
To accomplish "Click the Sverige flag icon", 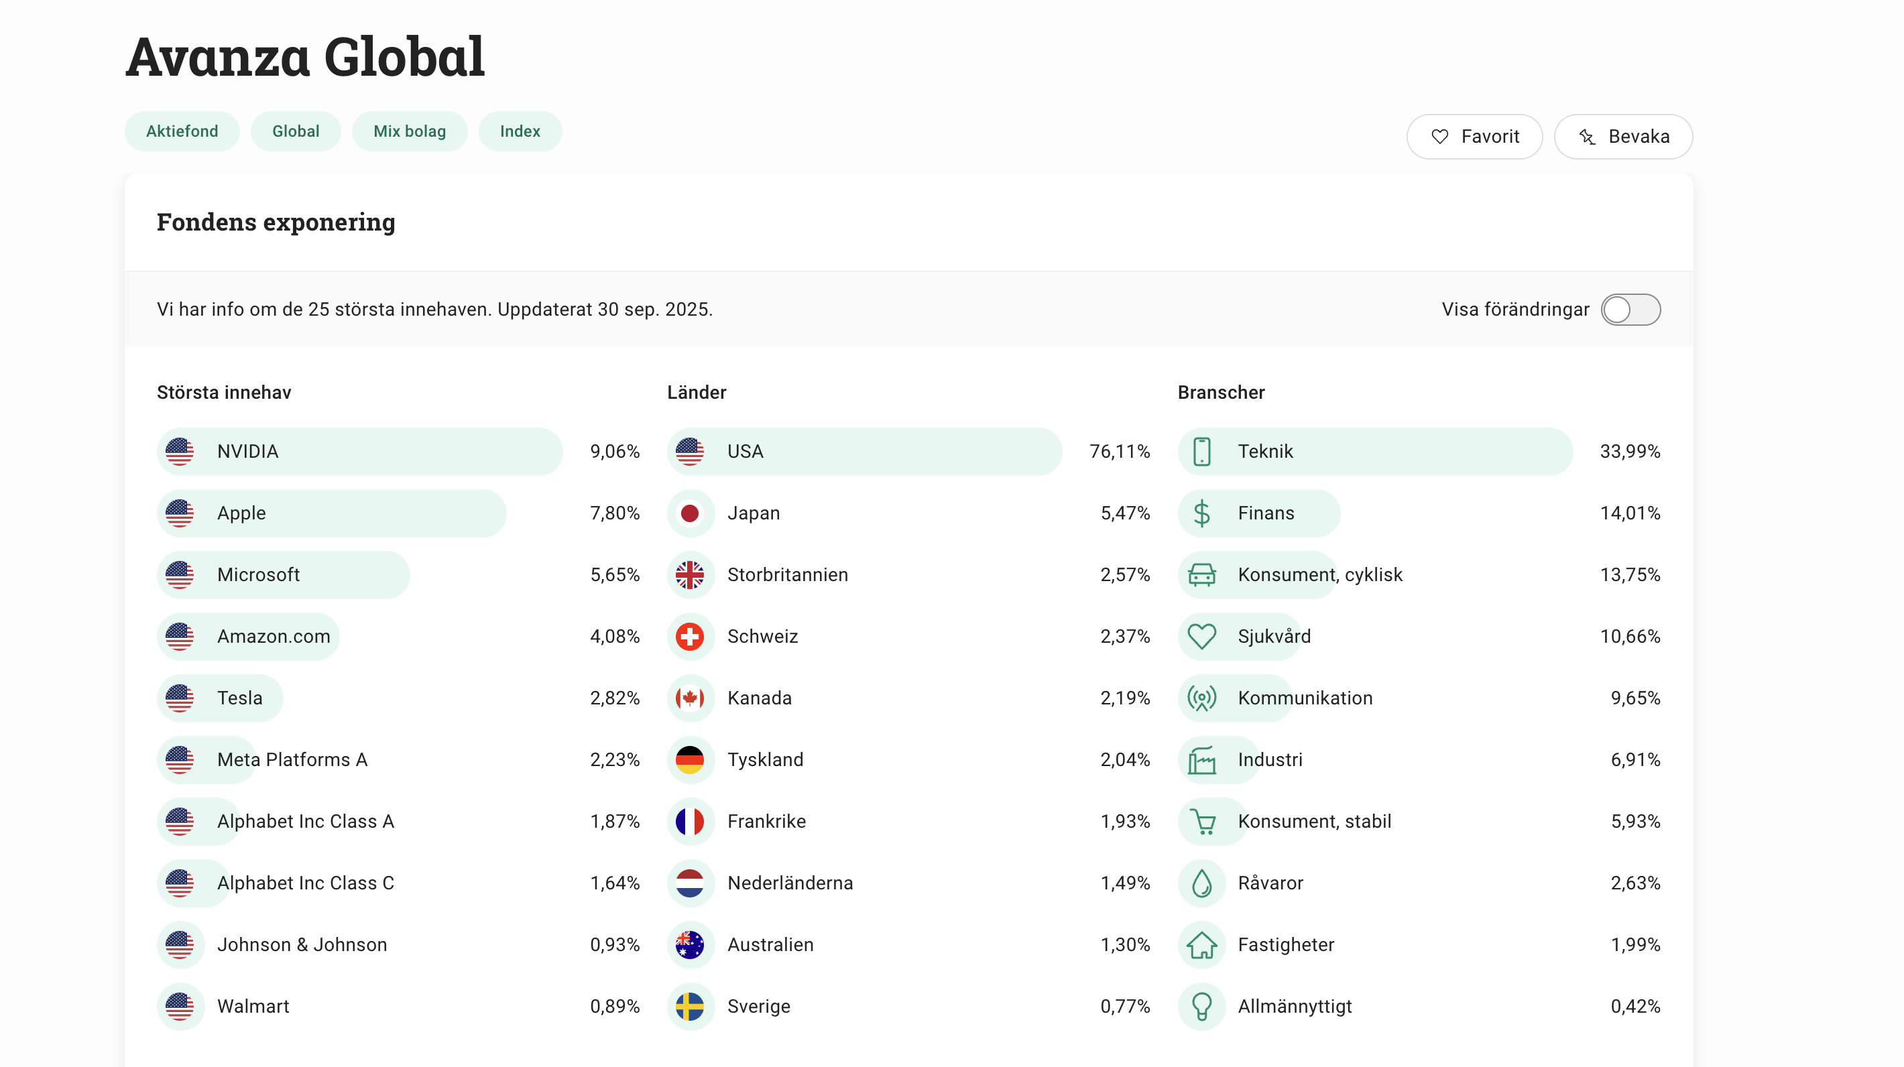I will pyautogui.click(x=690, y=1007).
